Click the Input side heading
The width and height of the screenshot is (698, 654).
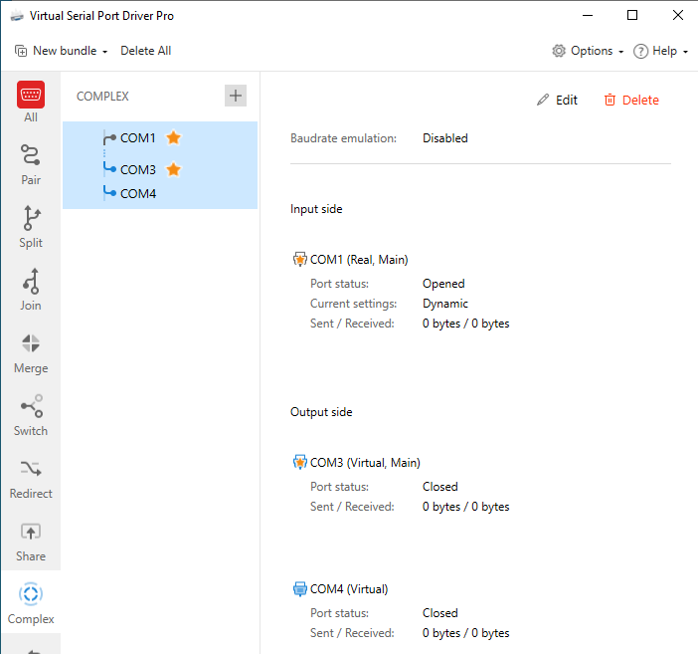click(x=316, y=209)
